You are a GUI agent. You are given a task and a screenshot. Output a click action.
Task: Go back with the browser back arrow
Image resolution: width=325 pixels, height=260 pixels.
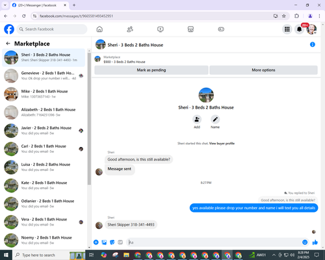coord(6,16)
